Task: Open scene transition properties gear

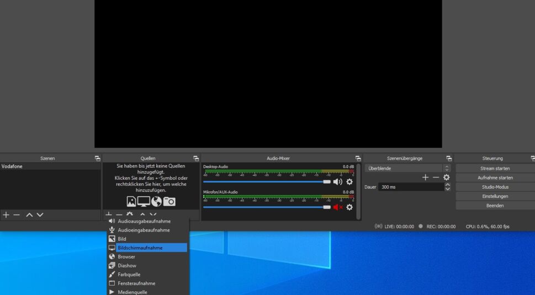Action: click(446, 178)
